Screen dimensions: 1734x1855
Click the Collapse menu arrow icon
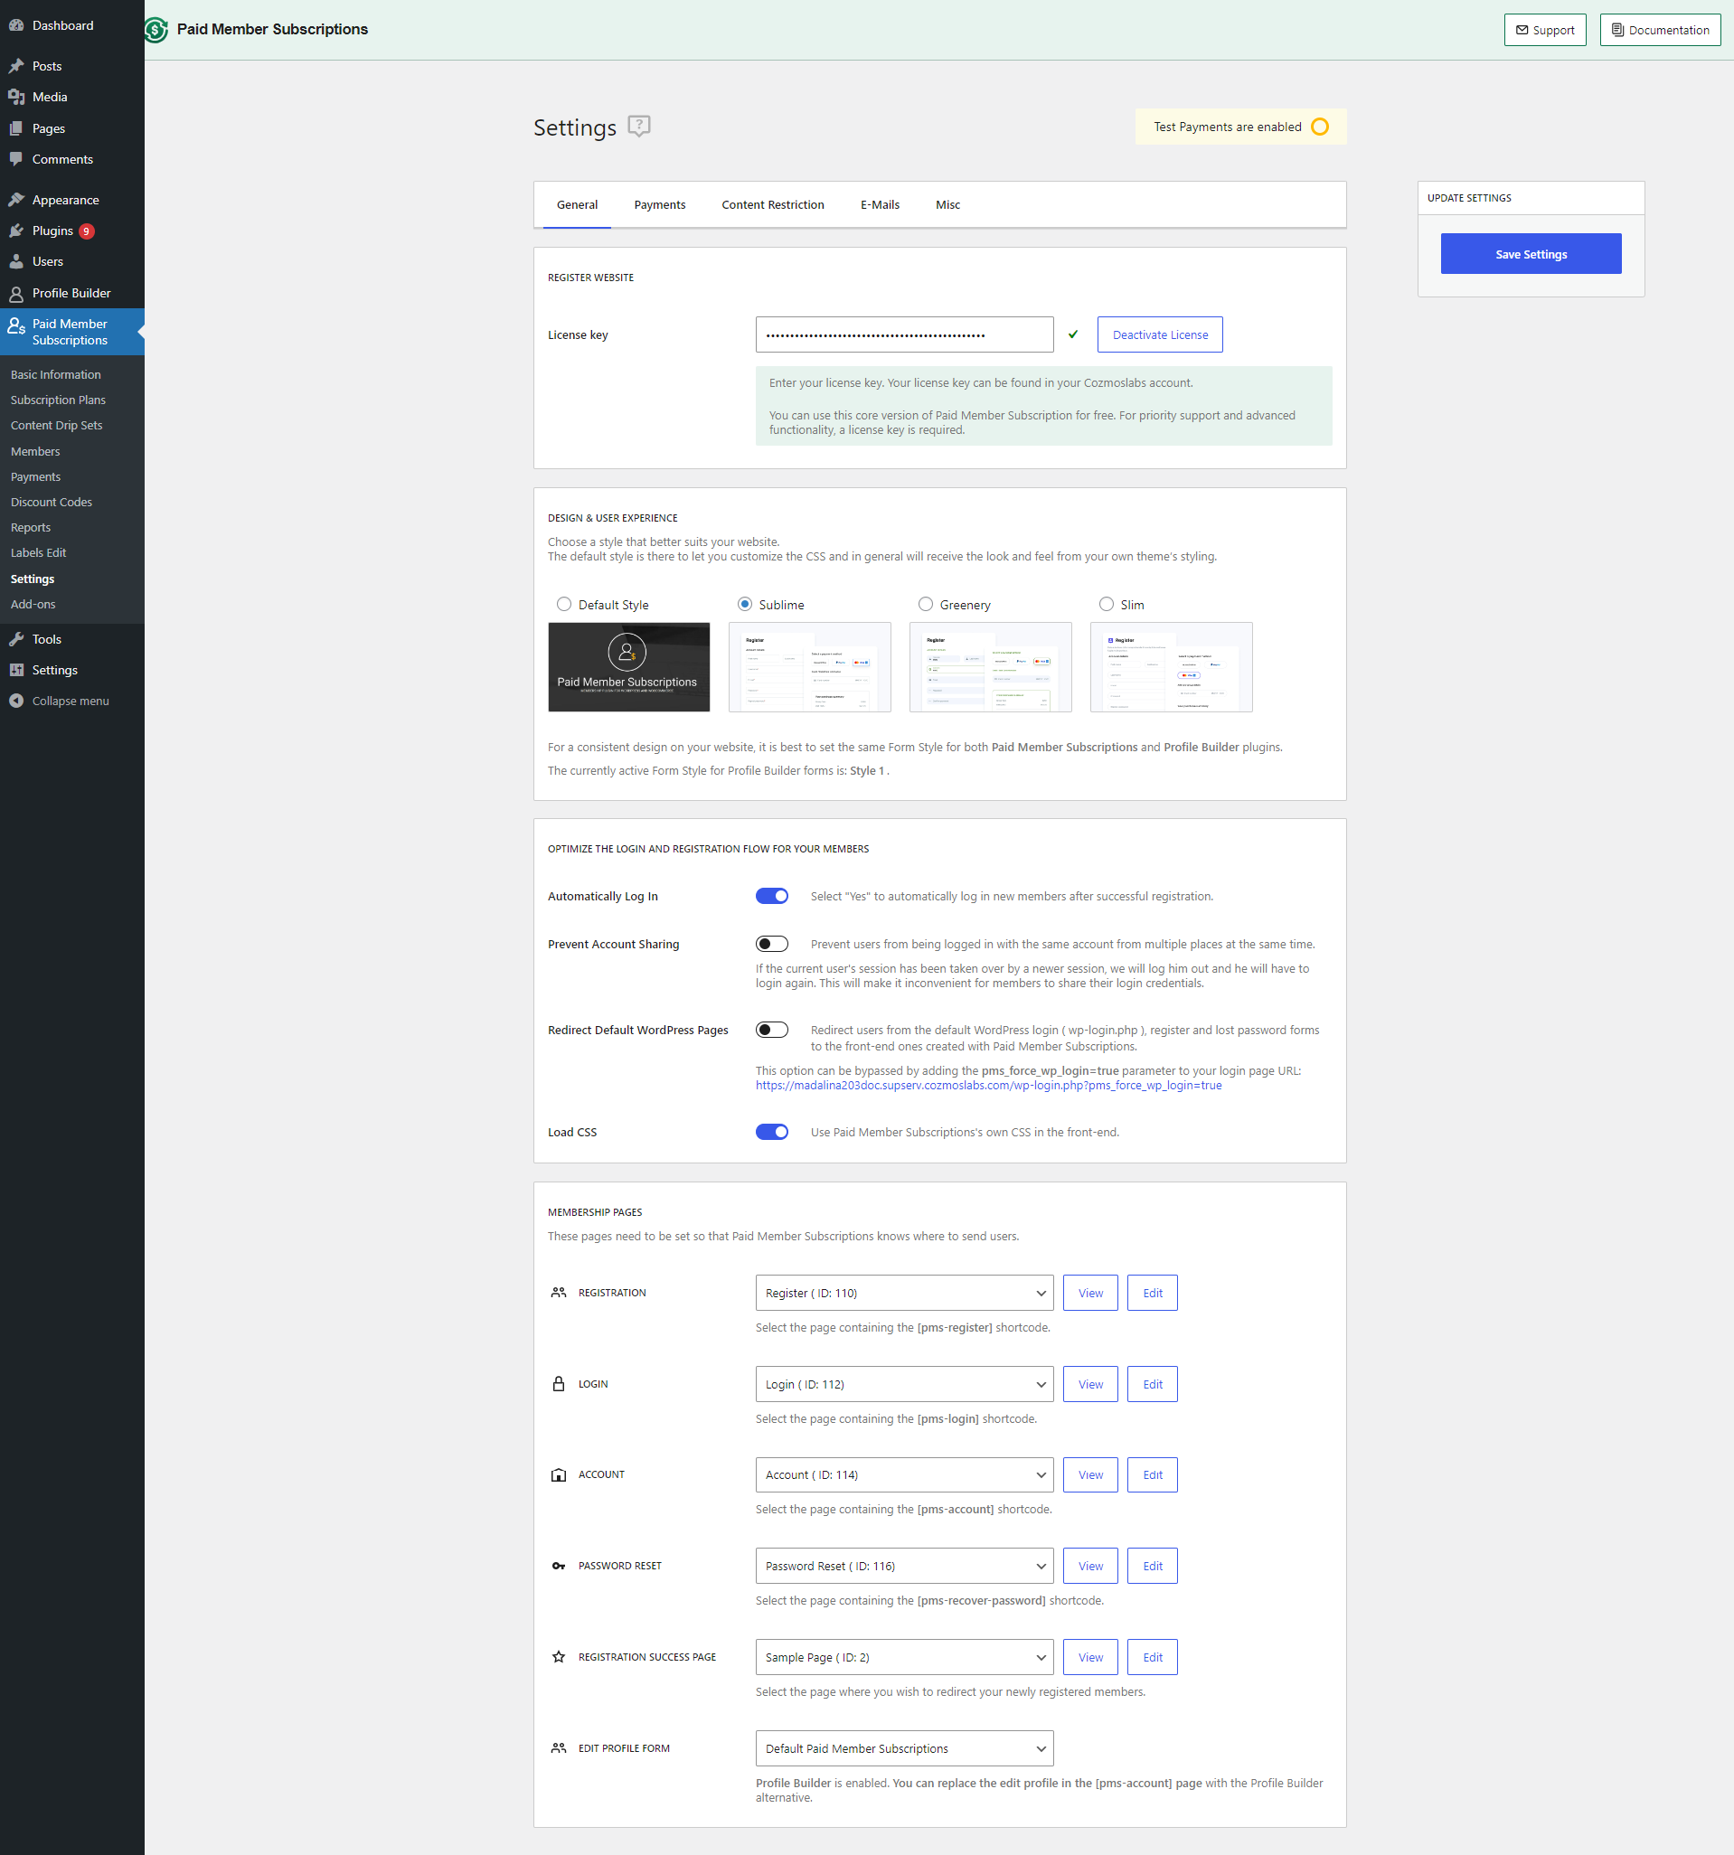click(x=16, y=701)
